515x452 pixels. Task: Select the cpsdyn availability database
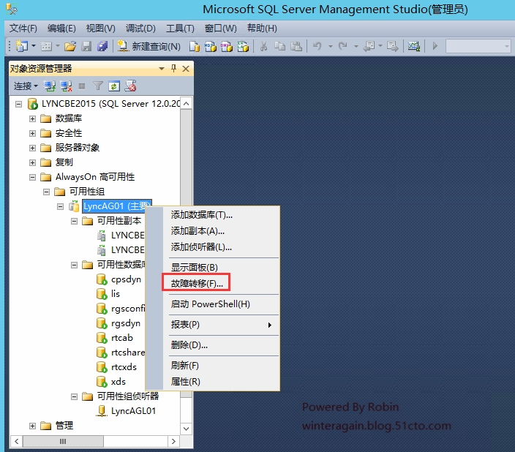(x=126, y=279)
